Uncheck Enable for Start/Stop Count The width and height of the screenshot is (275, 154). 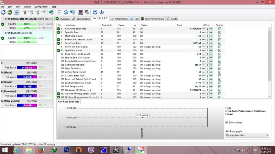220,36
